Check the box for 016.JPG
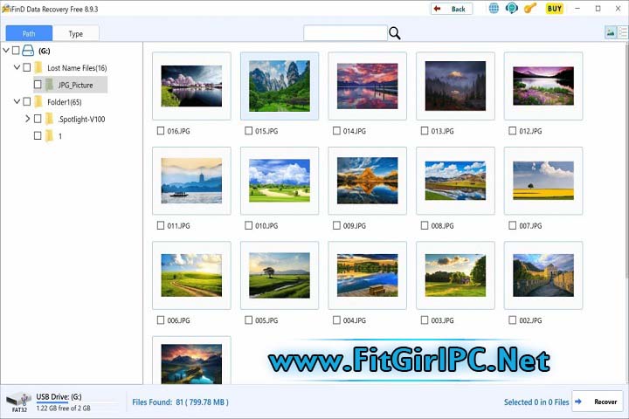This screenshot has width=629, height=419. [160, 131]
